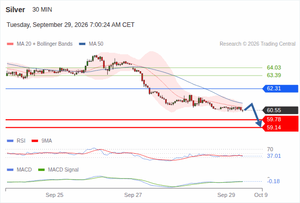Select the black 60.55 current price tag
The width and height of the screenshot is (300, 203).
[x=281, y=110]
